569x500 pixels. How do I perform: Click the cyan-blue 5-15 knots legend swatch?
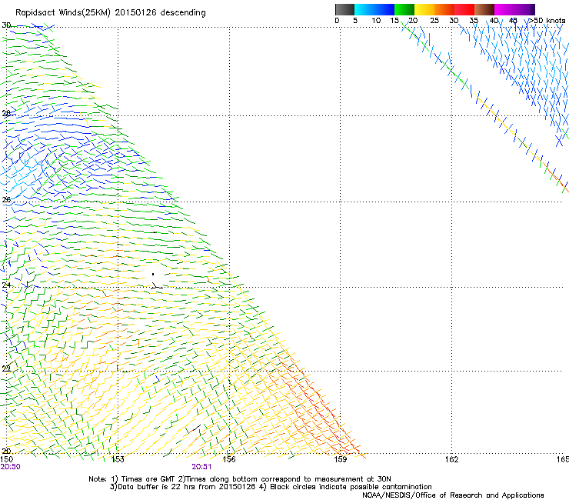[374, 9]
